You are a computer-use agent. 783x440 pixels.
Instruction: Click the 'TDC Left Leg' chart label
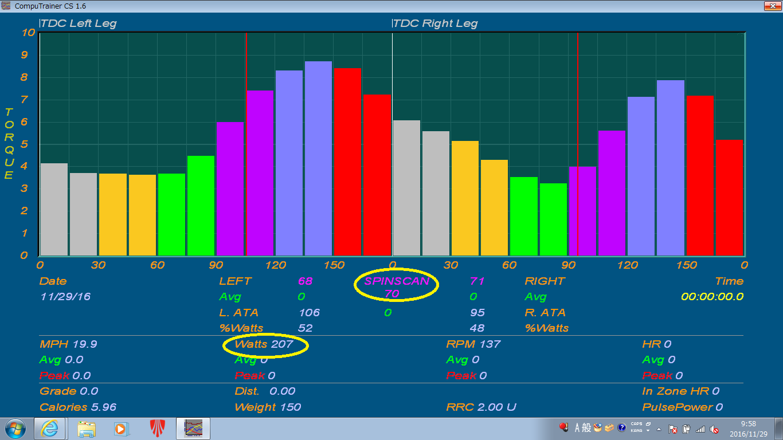(79, 23)
